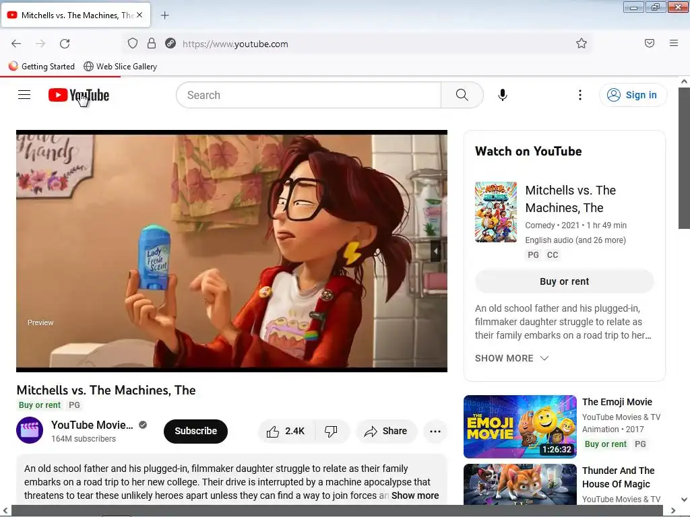
Task: Open The Emoji Movie title link
Action: point(617,402)
